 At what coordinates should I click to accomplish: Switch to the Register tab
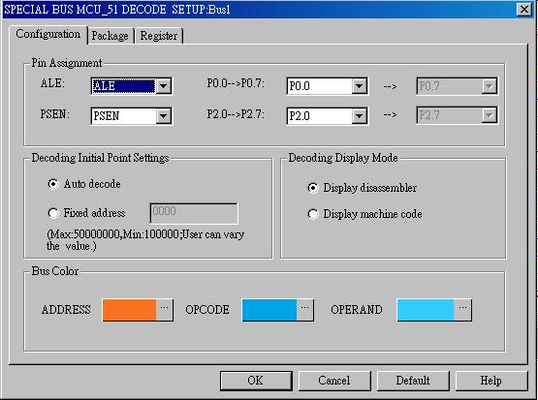[x=159, y=36]
